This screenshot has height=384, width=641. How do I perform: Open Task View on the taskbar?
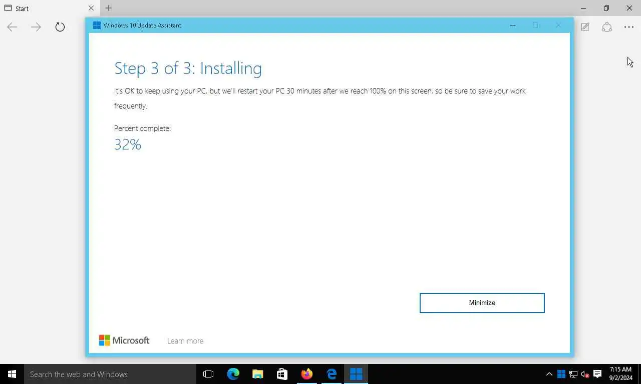coord(208,374)
